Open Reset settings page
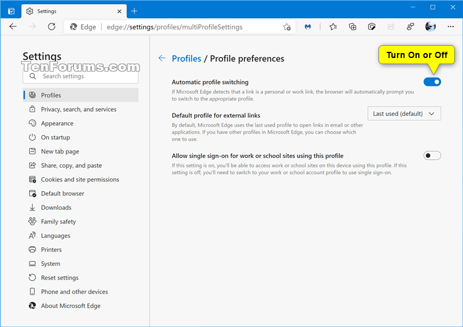 point(81,278)
